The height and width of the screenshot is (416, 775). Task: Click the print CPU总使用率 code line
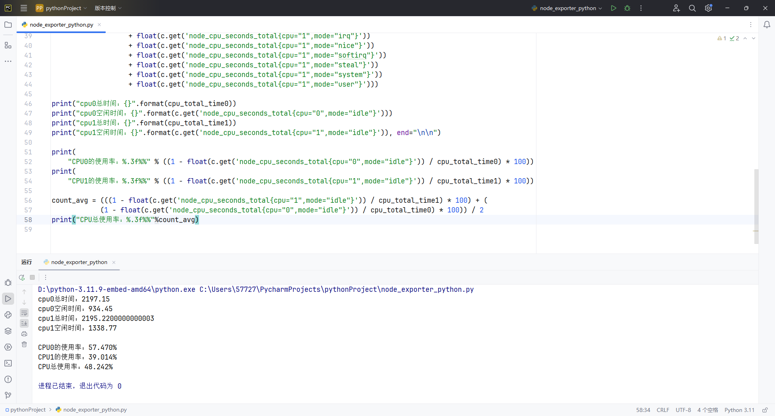click(x=125, y=220)
